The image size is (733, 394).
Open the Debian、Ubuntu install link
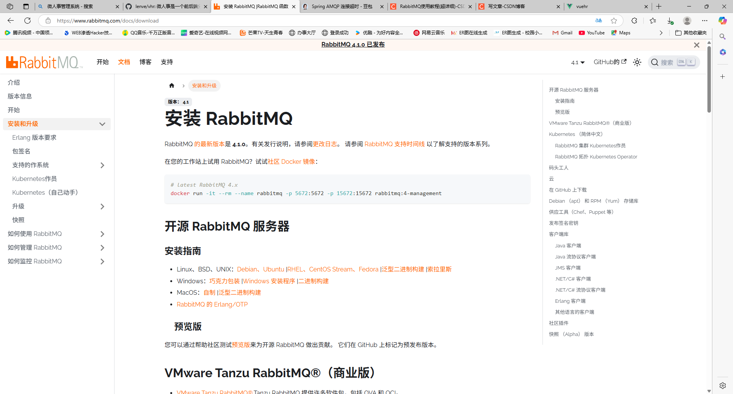click(x=261, y=269)
